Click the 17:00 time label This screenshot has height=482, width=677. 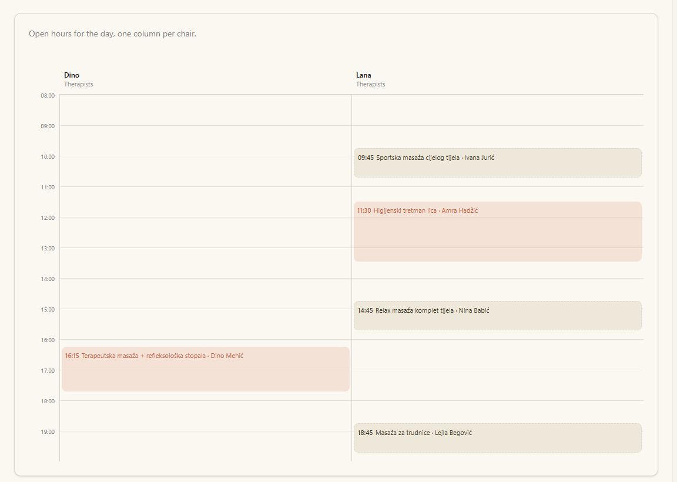click(48, 370)
